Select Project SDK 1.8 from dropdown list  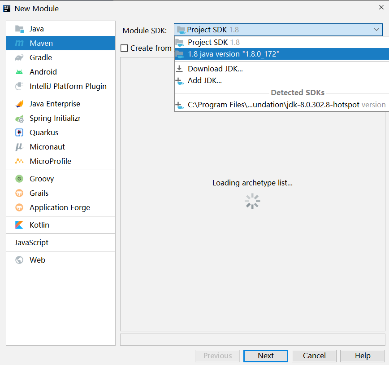(281, 42)
